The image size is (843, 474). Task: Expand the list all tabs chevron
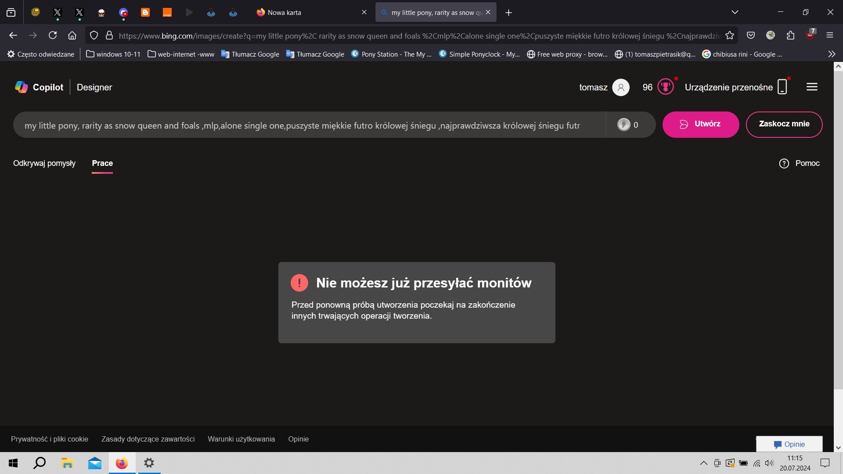pos(735,12)
